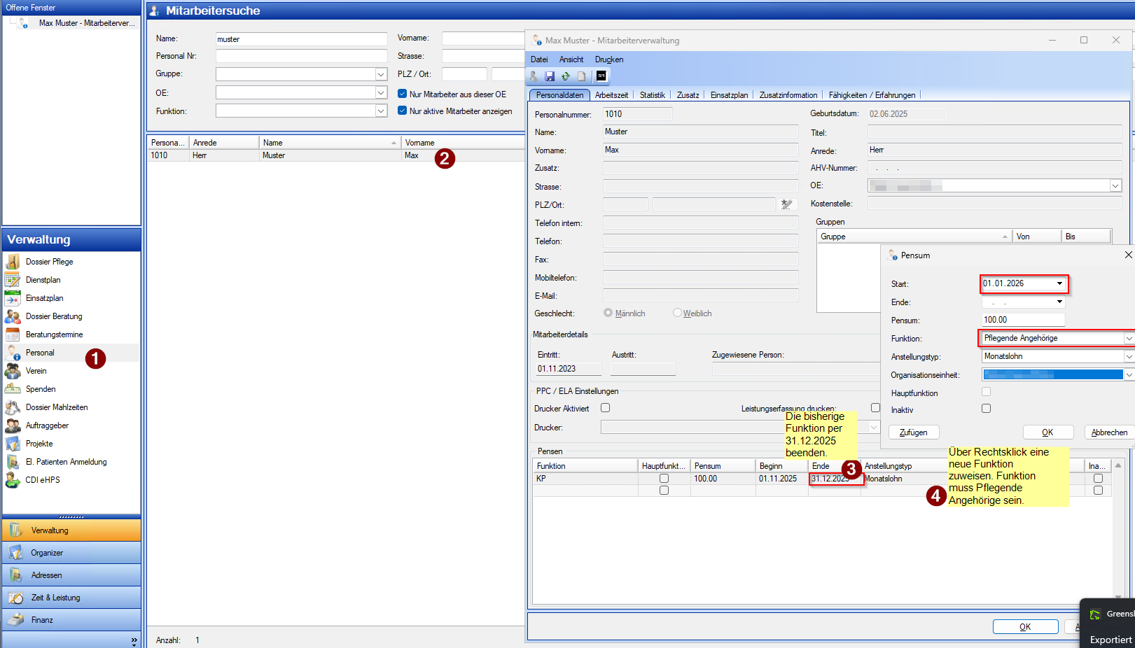
Task: Open the Dienstplan calendar icon
Action: click(13, 280)
